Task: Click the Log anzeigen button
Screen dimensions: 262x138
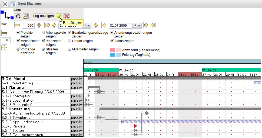Action: coord(44,16)
